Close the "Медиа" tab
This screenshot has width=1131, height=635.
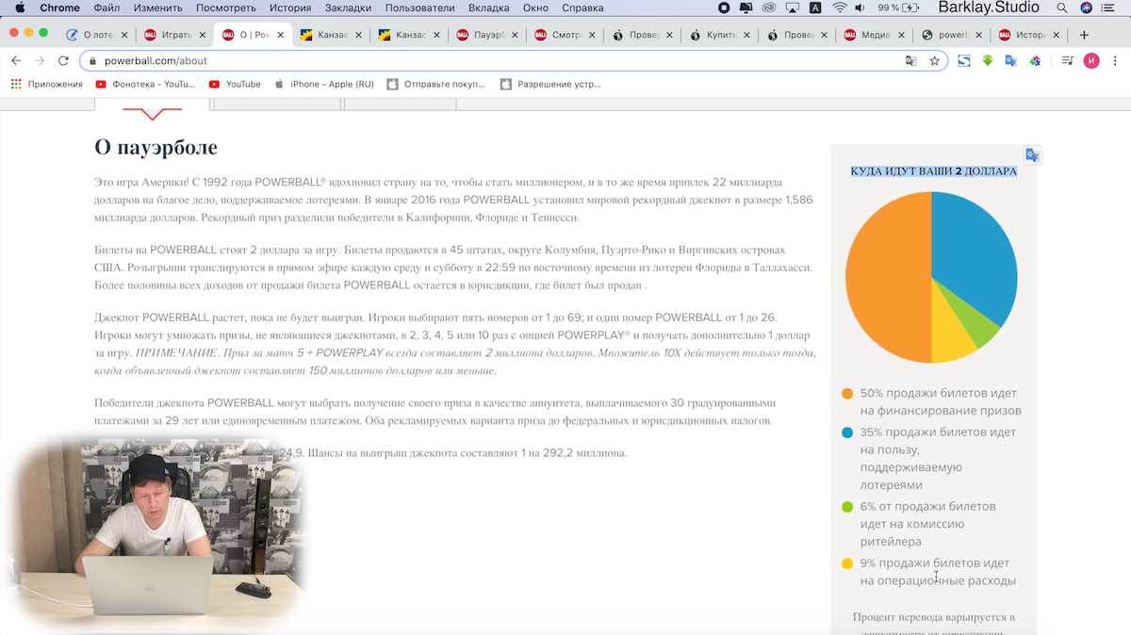click(902, 35)
